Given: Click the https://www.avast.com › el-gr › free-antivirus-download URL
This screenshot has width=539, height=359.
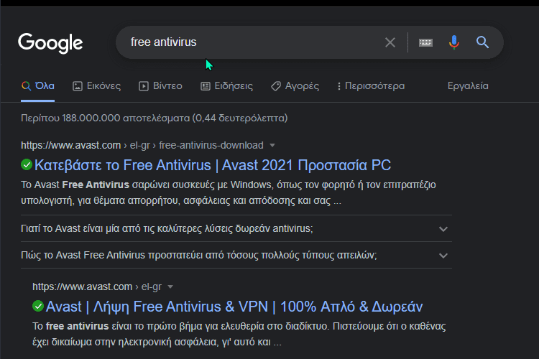Looking at the screenshot, I should tap(142, 145).
